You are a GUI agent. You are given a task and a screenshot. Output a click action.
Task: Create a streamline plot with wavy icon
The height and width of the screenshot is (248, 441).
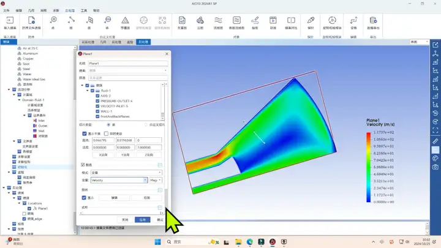(x=218, y=23)
